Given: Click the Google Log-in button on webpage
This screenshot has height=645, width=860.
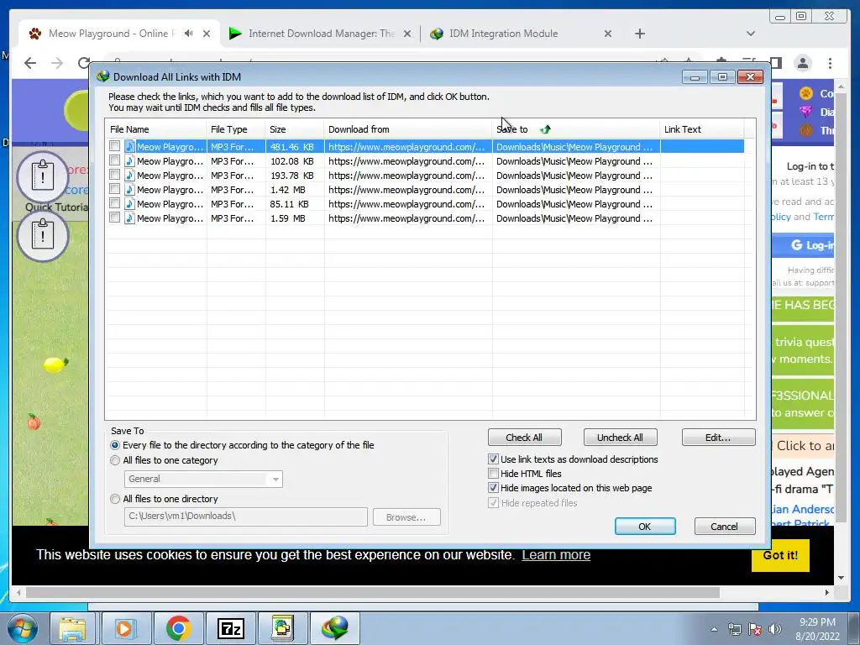Looking at the screenshot, I should tap(804, 245).
